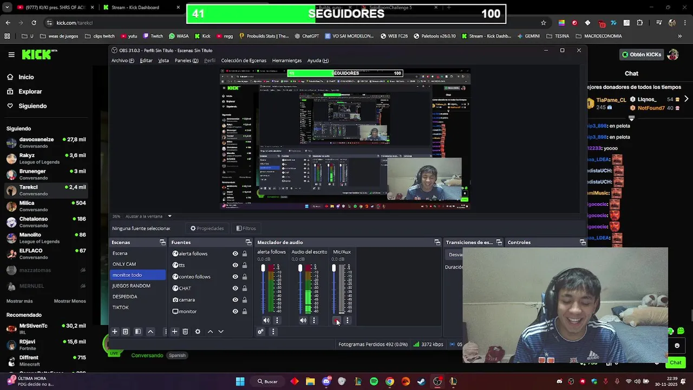This screenshot has height=390, width=693.
Task: Unlock the camara source lock
Action: (245, 300)
